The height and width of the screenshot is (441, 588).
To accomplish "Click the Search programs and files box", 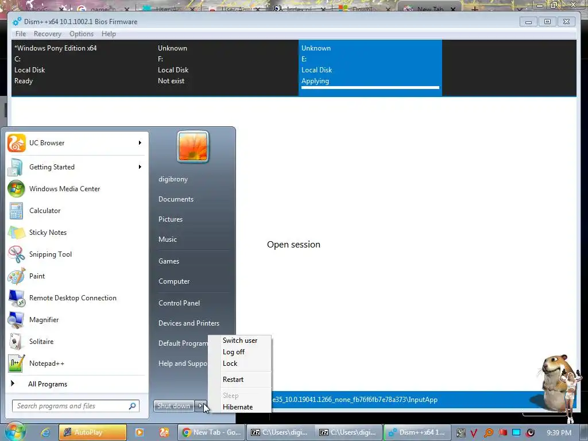I will 75,406.
